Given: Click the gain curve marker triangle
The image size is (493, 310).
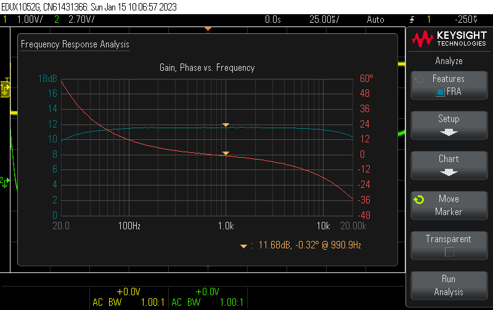Looking at the screenshot, I should 226,125.
